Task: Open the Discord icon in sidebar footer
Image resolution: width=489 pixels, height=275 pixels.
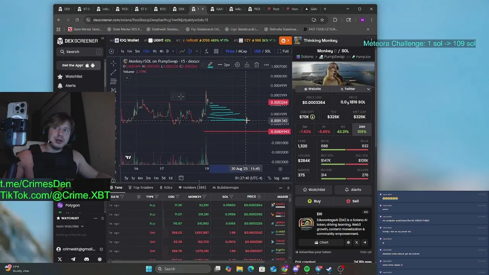Action: coord(86,259)
